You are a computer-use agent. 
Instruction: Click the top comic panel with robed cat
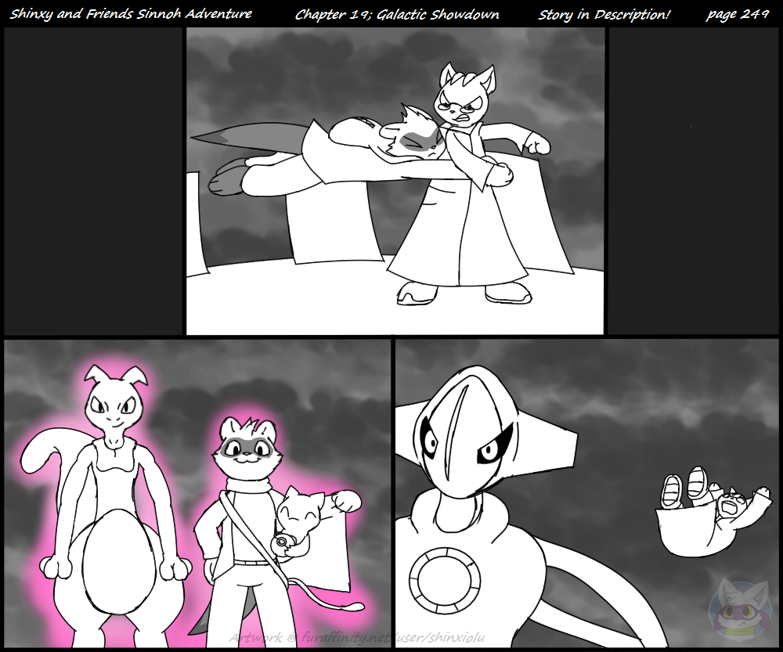(x=395, y=181)
